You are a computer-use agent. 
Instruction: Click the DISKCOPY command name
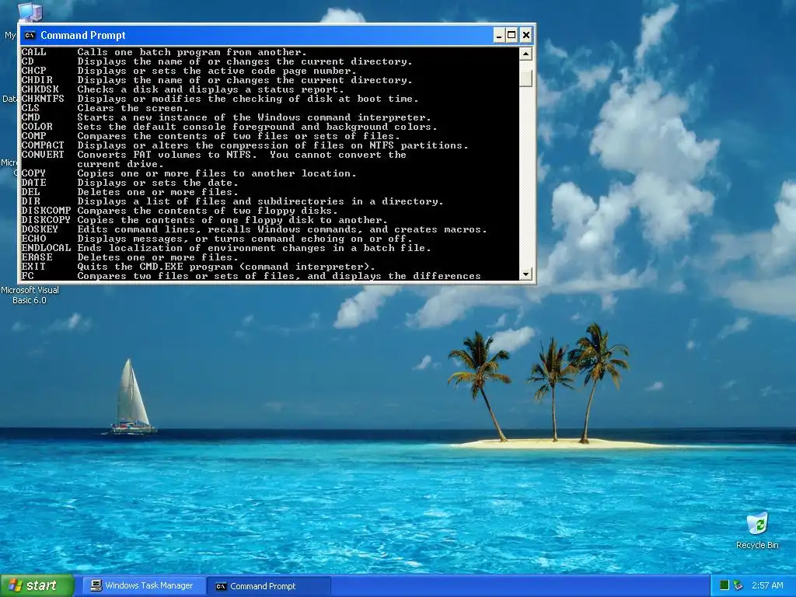(x=46, y=220)
